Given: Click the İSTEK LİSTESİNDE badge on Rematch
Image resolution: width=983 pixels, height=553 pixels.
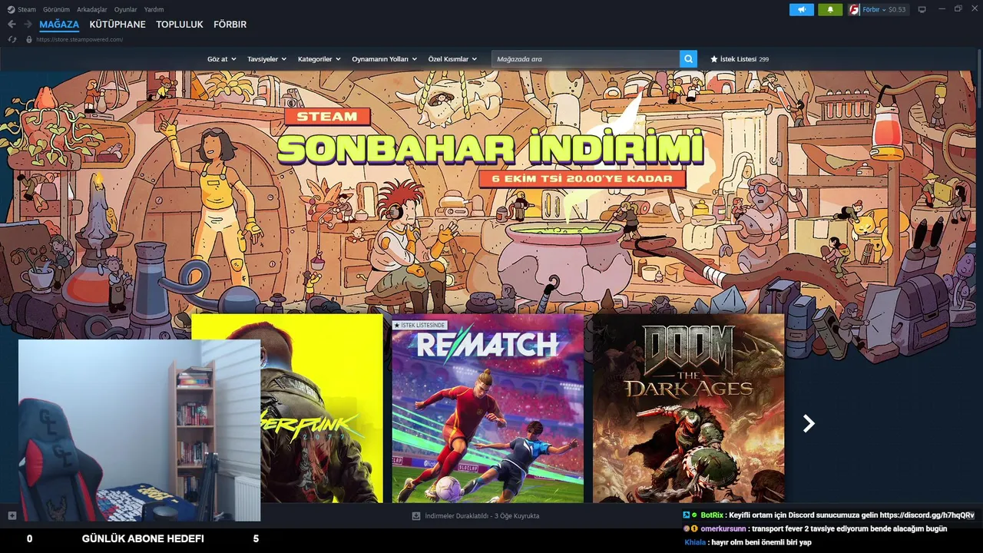Looking at the screenshot, I should pyautogui.click(x=419, y=326).
